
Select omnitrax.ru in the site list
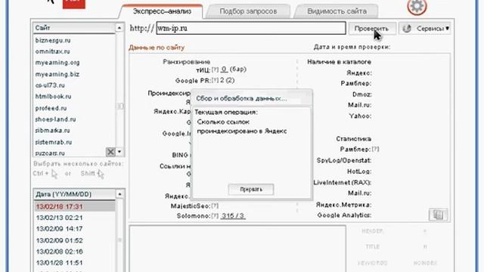52,51
